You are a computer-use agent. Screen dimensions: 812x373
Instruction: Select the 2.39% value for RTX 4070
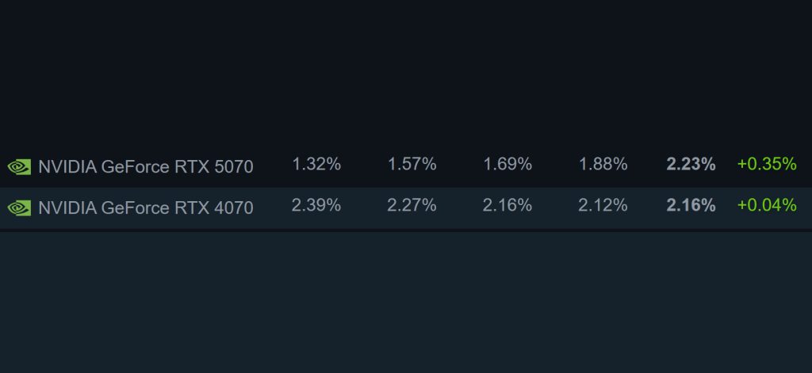click(316, 206)
